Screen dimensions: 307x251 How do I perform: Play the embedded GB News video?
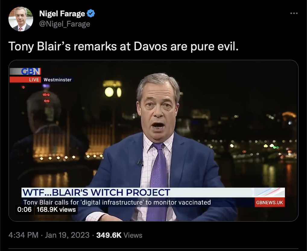153,141
